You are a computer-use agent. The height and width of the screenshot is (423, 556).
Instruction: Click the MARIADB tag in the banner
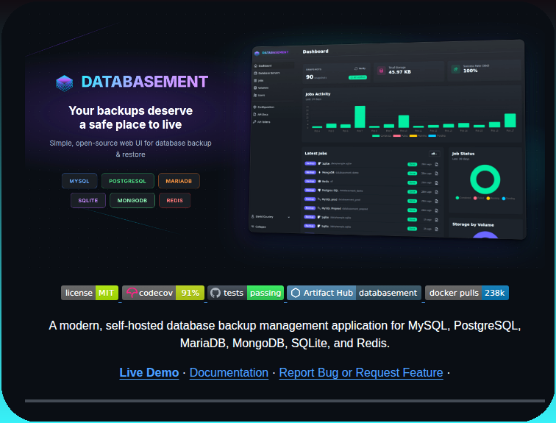(x=179, y=181)
